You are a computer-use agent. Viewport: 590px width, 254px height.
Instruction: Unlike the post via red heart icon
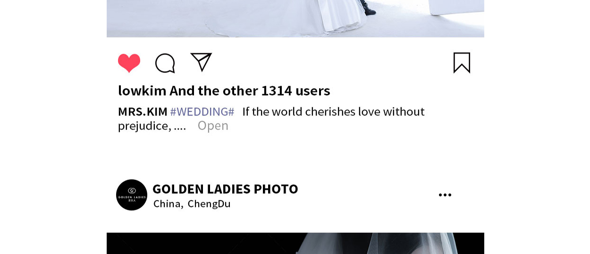point(129,63)
